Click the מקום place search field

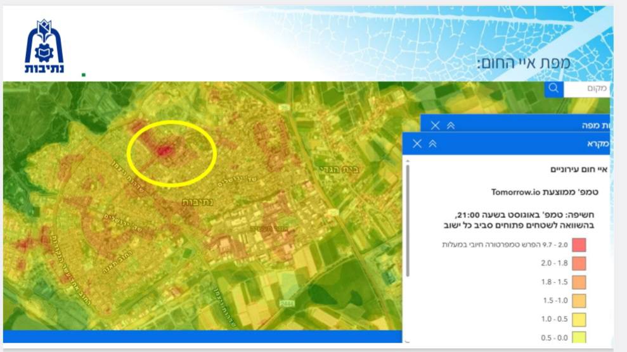click(x=586, y=89)
